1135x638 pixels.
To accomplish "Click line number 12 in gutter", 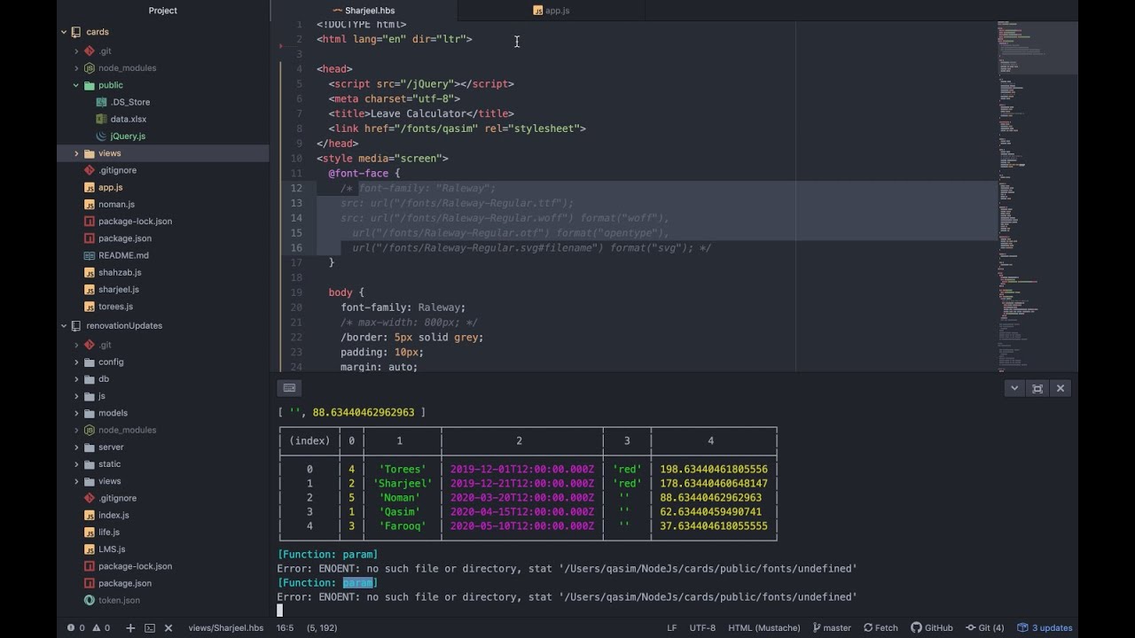I will pos(297,188).
